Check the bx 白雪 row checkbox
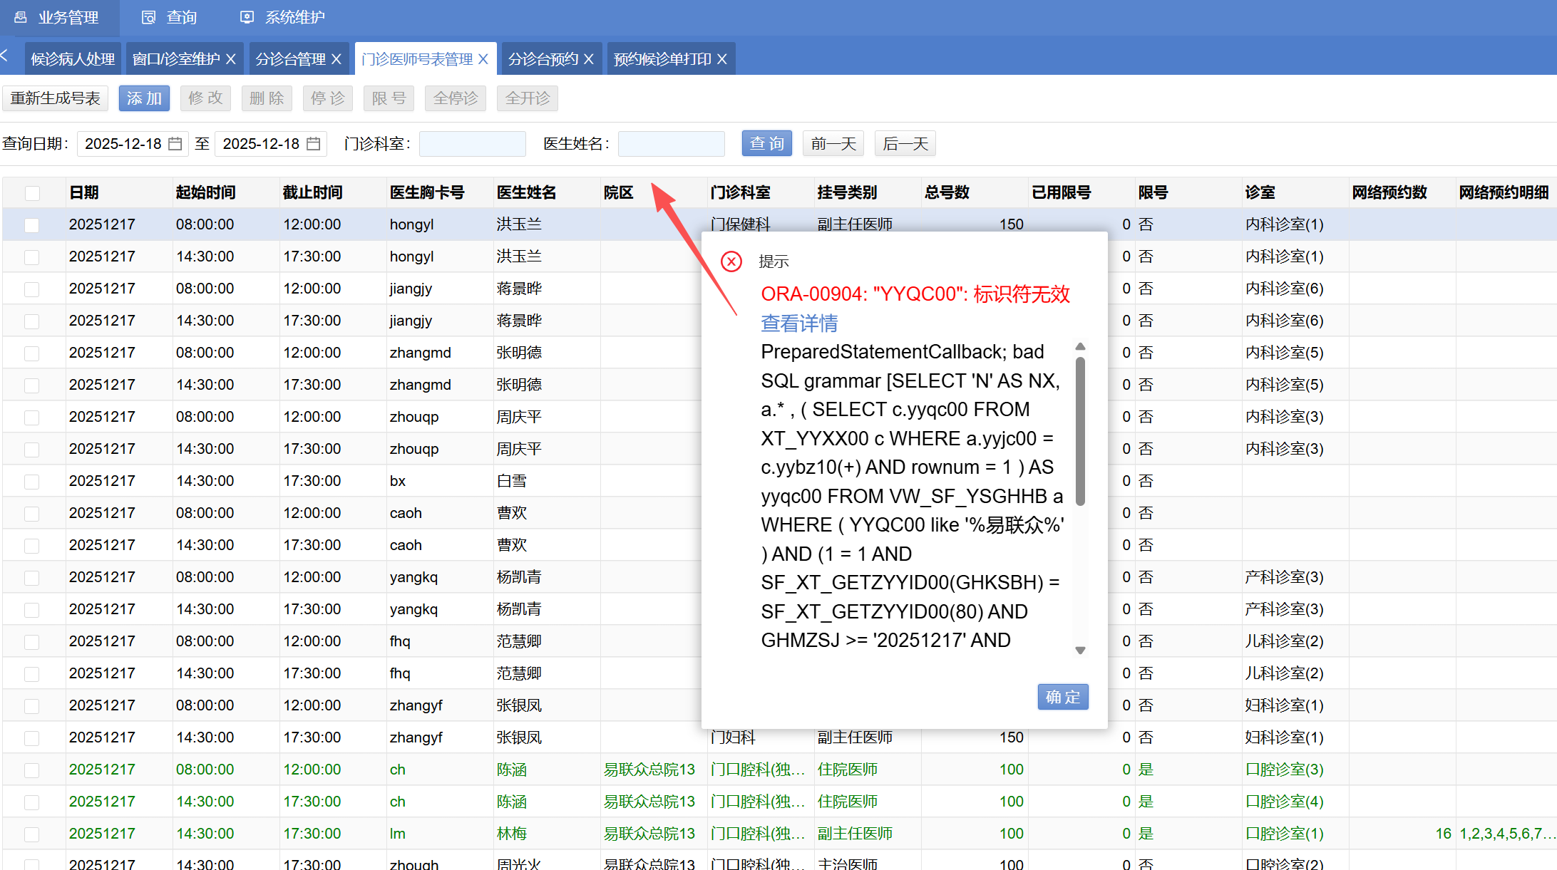This screenshot has width=1557, height=870. click(x=32, y=482)
